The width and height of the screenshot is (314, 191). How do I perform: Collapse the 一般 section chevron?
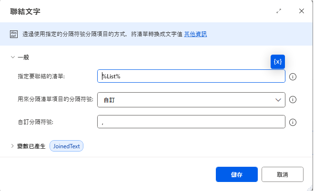click(12, 57)
